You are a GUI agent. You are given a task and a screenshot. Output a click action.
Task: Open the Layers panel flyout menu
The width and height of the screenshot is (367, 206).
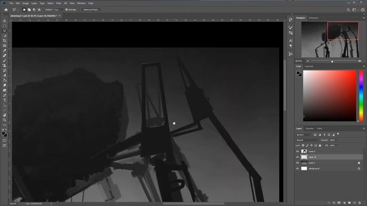[364, 128]
